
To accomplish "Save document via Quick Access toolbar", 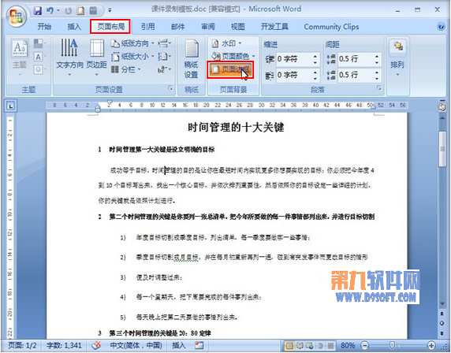I will click(38, 10).
